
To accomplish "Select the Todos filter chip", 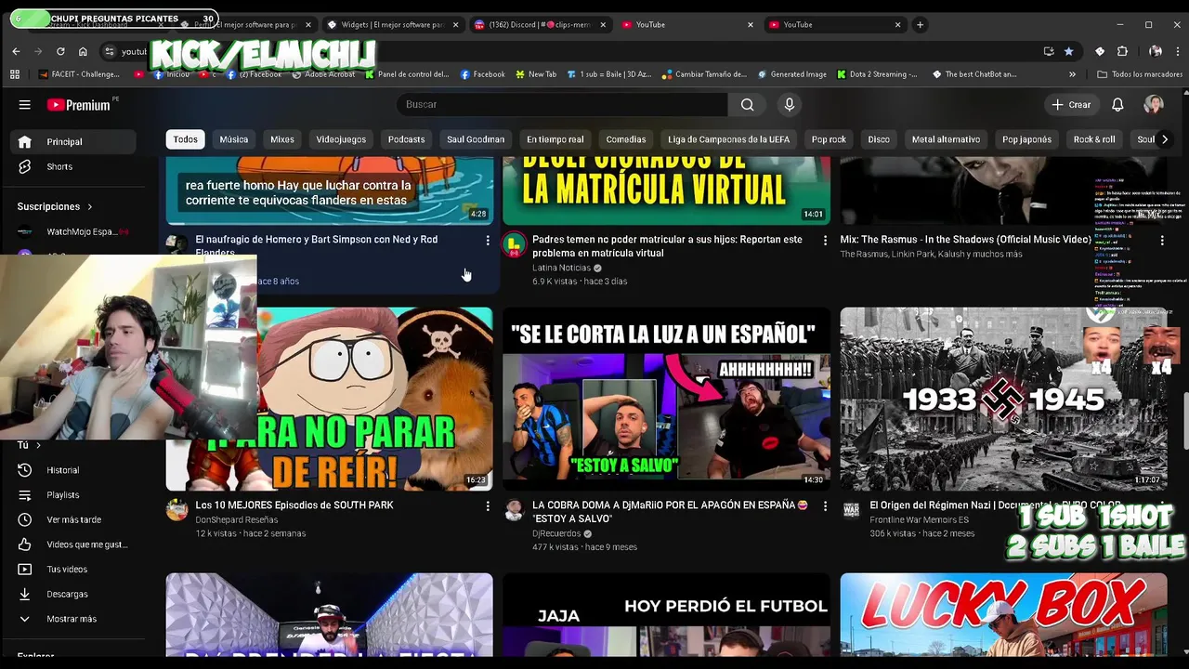I will [x=186, y=139].
